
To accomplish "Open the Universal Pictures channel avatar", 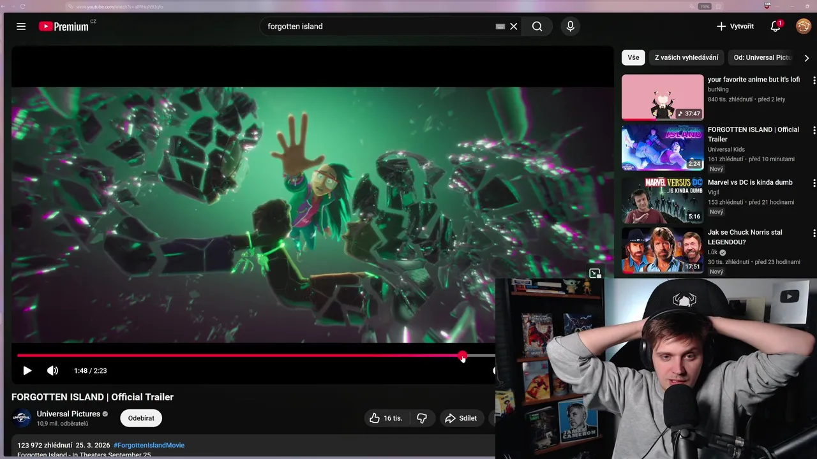I will 22,418.
